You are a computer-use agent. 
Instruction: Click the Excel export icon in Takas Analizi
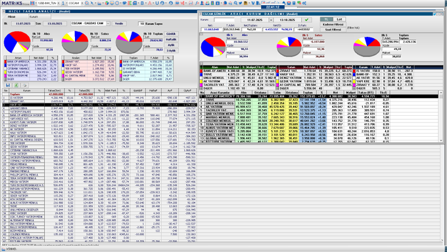click(x=16, y=85)
